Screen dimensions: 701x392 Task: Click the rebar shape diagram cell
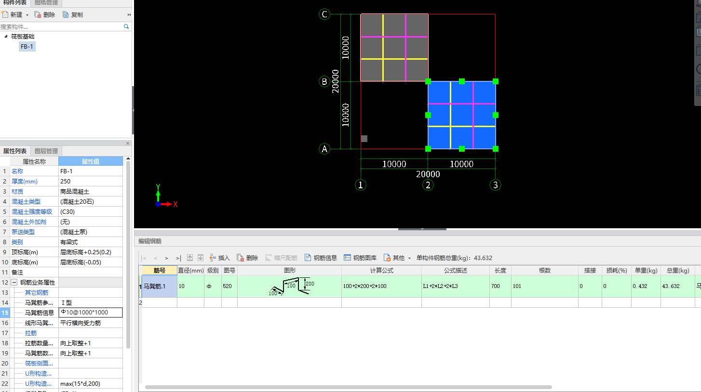[290, 287]
